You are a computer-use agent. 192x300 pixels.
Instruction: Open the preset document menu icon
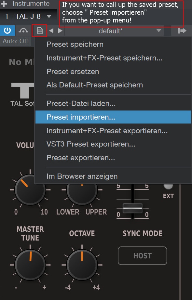[x=40, y=31]
